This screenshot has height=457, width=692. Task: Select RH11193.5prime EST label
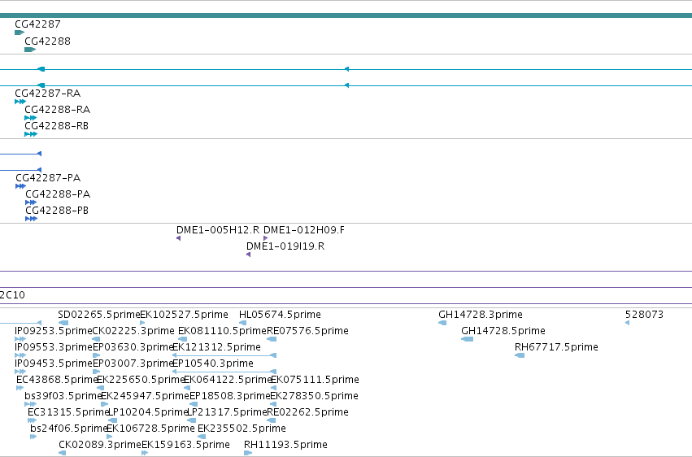285,446
